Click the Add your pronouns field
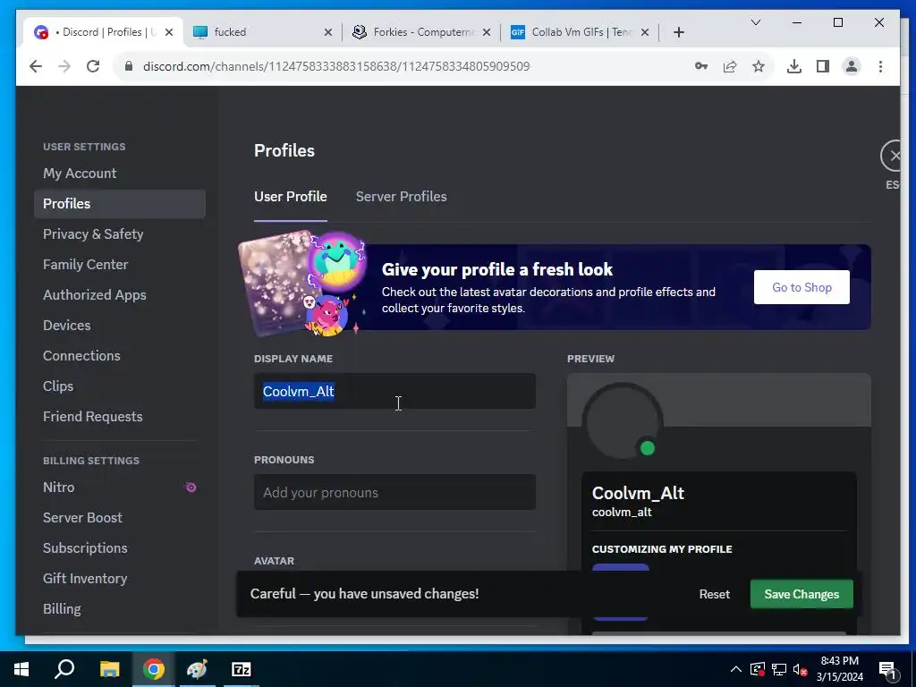Viewport: 916px width, 687px height. (394, 493)
